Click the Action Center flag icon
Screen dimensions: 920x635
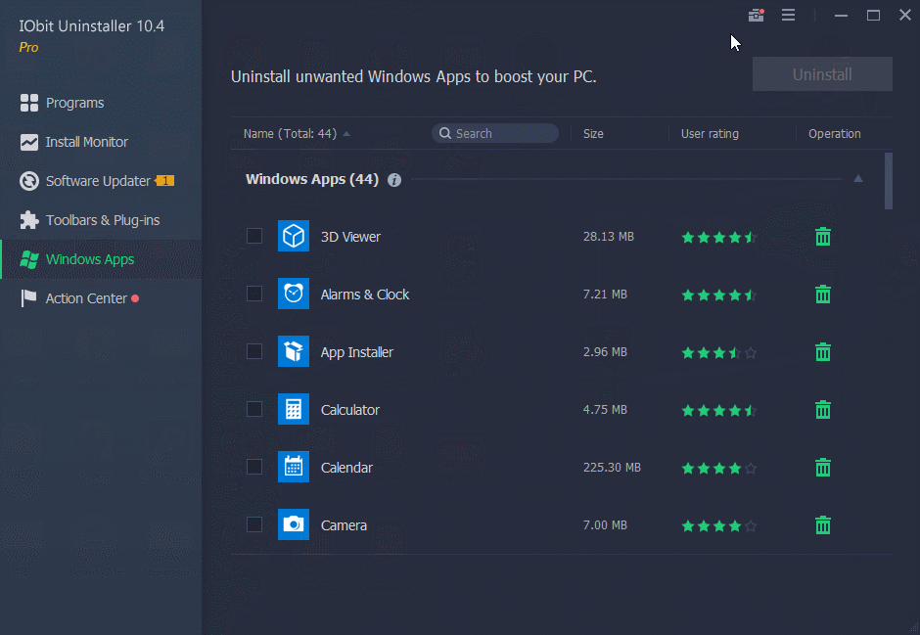(x=28, y=297)
